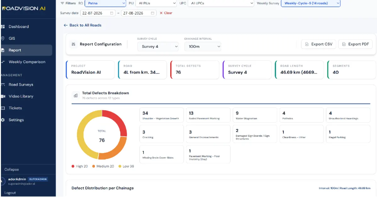The width and height of the screenshot is (377, 197).
Task: Open the calendar icon for start date 22-07-2026
Action: (112, 13)
